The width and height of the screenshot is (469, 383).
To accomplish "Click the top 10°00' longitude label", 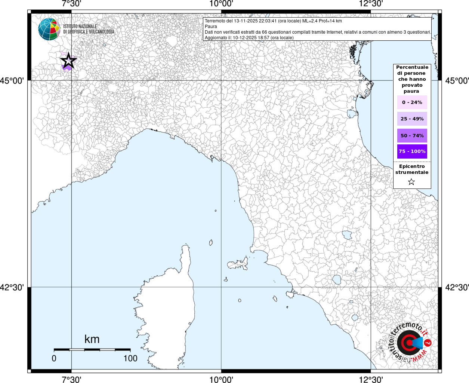I will 221,4.
